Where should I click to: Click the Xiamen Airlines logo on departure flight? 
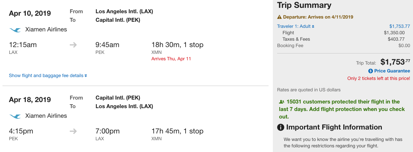[x=15, y=30]
